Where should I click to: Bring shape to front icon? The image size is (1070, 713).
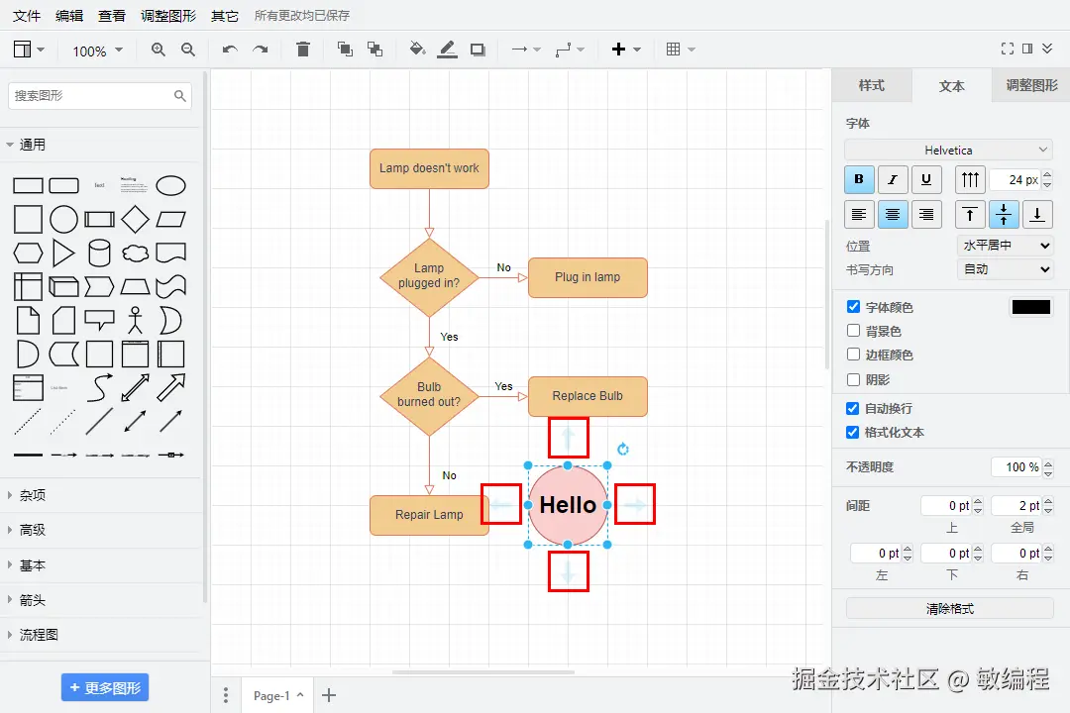(345, 50)
